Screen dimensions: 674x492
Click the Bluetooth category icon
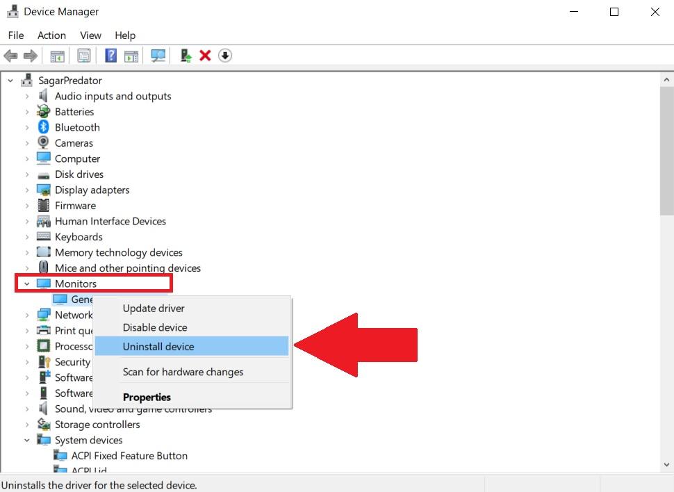43,127
